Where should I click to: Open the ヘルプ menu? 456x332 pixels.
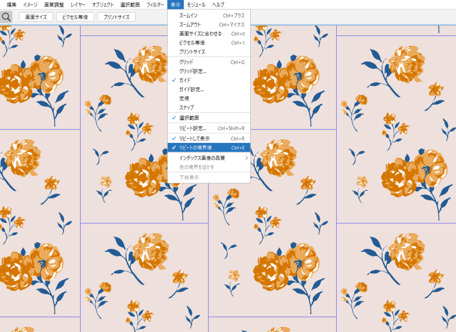[x=218, y=4]
